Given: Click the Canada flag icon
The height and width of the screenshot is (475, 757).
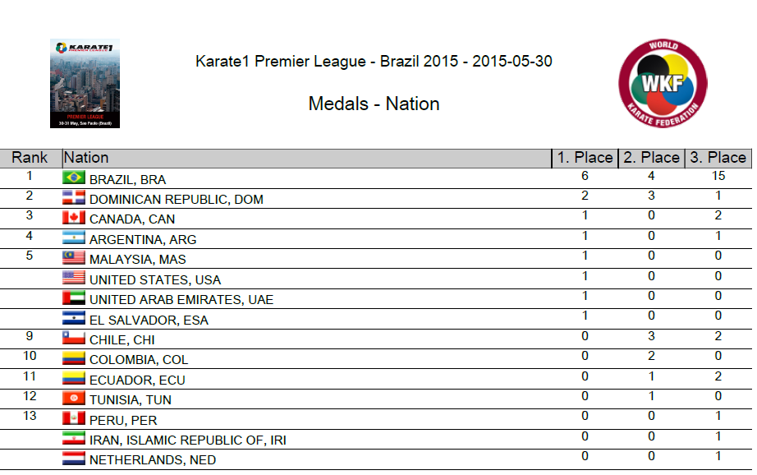Looking at the screenshot, I should (74, 218).
